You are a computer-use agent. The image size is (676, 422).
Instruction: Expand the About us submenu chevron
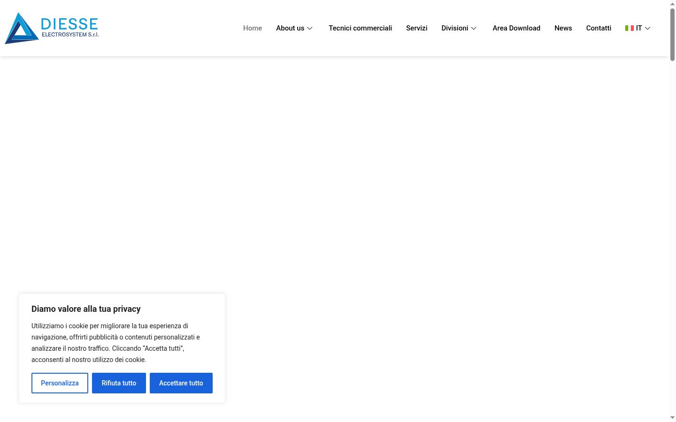point(310,28)
